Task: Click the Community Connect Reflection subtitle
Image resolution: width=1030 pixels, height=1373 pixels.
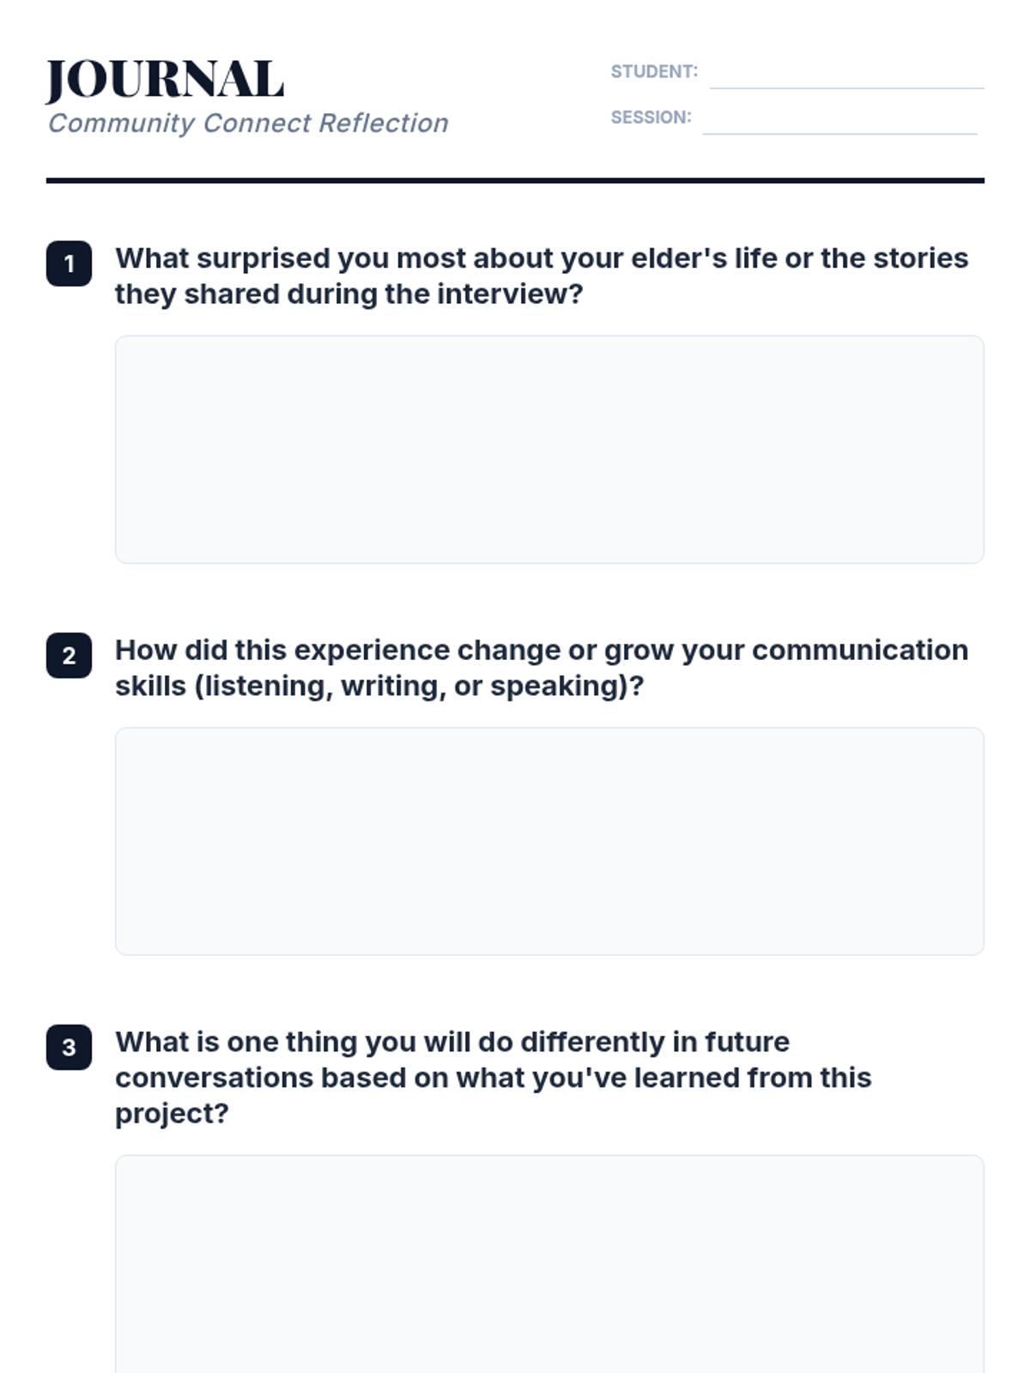Action: tap(248, 124)
